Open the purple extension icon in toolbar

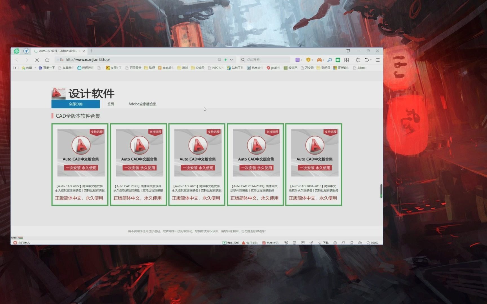[x=297, y=60]
